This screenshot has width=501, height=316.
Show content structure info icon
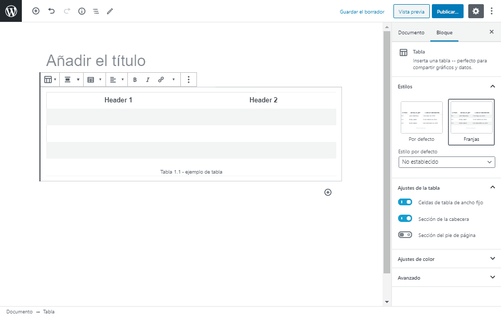point(82,11)
